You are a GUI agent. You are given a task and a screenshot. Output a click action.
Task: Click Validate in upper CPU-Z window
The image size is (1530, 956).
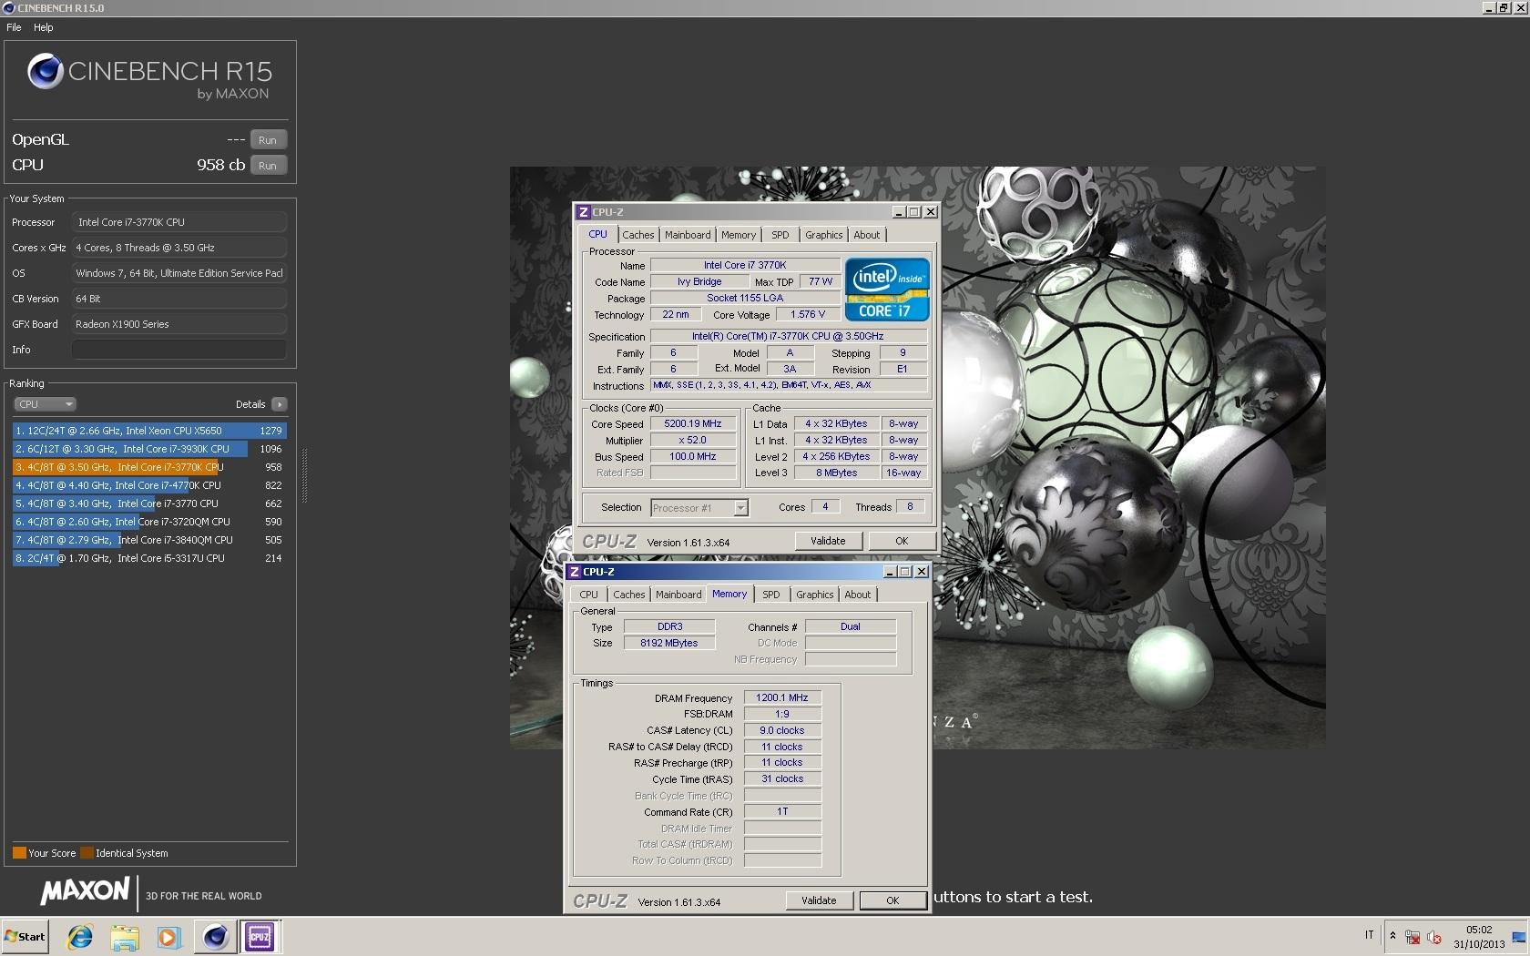click(x=828, y=541)
